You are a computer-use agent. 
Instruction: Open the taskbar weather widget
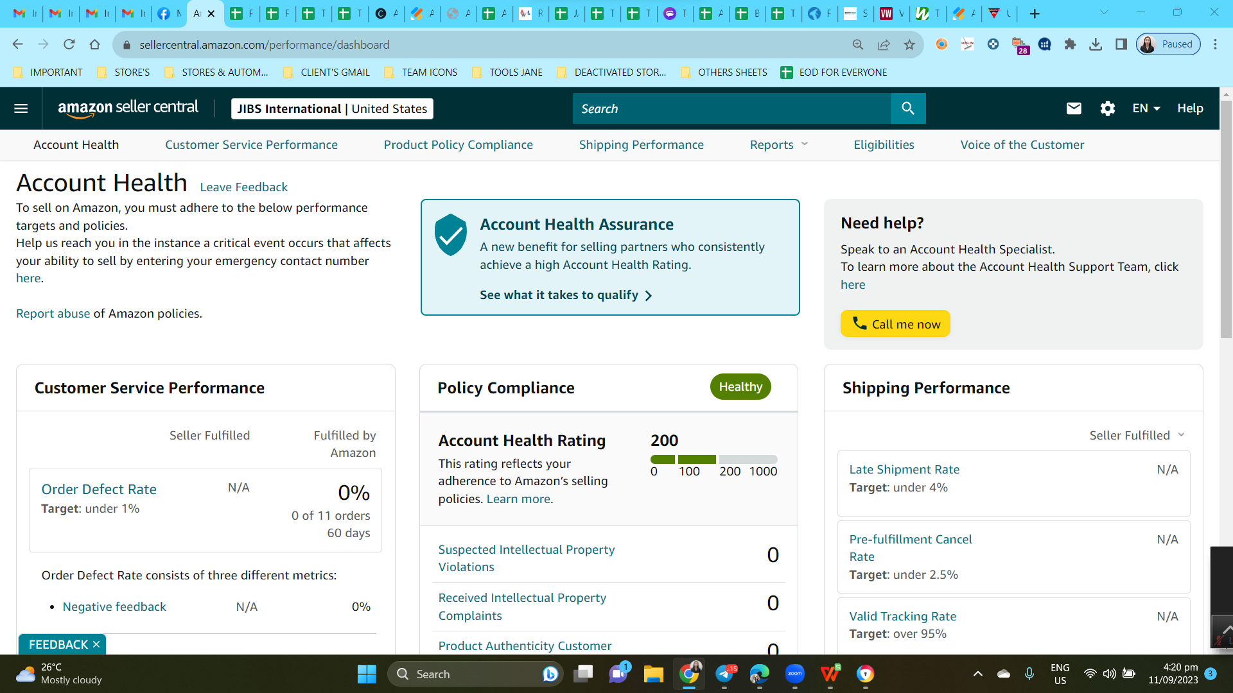[59, 674]
